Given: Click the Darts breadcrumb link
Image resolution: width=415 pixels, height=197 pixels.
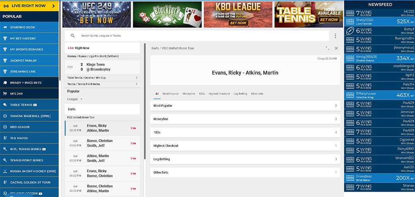Looking at the screenshot, I should (155, 48).
